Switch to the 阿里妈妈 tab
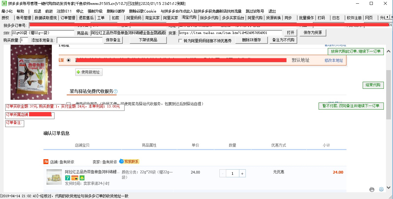 (x=134, y=18)
